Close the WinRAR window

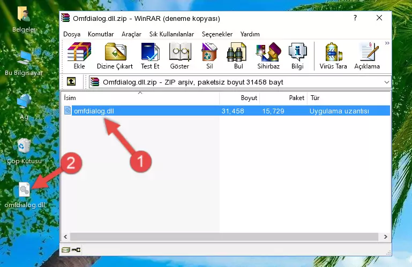[379, 18]
